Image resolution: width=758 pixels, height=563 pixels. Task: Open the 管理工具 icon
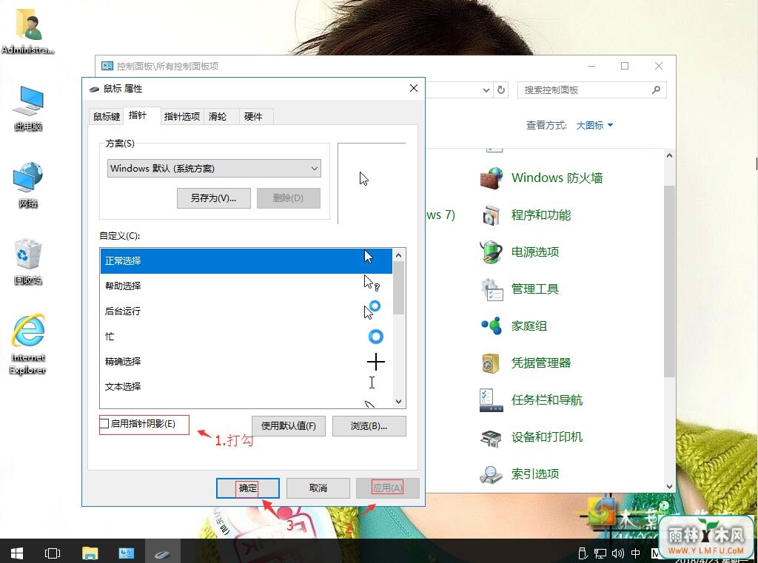click(x=492, y=289)
